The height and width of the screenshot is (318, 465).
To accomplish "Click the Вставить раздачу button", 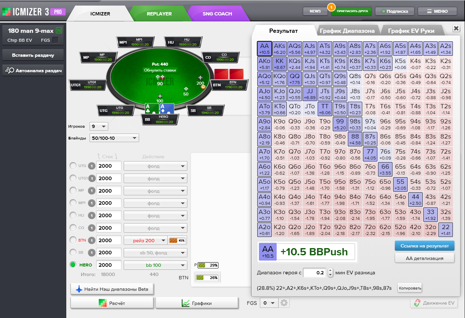I will click(x=33, y=55).
